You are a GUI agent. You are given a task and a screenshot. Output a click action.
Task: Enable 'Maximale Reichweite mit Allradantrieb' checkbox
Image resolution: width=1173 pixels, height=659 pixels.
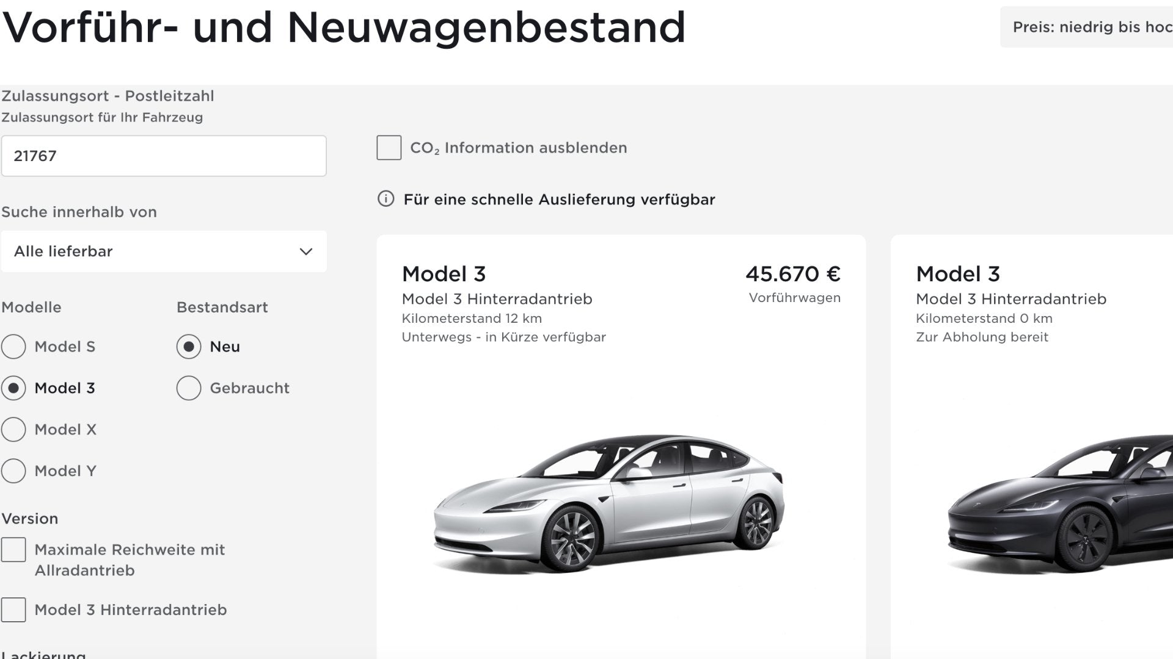pos(13,550)
